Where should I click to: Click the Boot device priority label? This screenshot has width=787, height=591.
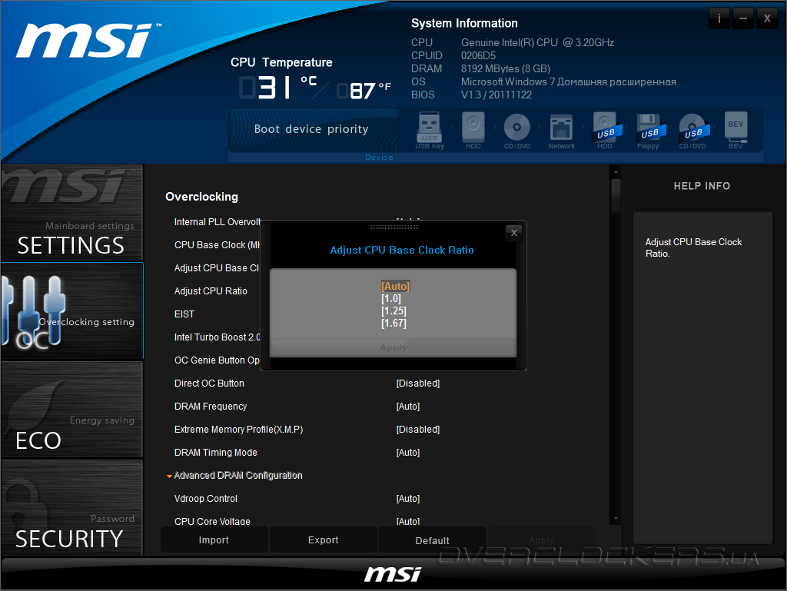coord(311,129)
